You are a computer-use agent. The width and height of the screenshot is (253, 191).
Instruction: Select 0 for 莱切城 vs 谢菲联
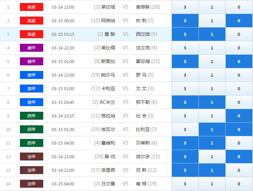click(x=239, y=7)
